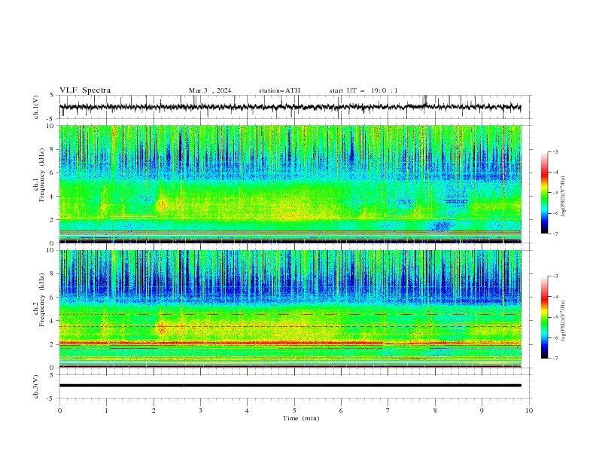Click the "VLF Spectra" title text
Screen dimensions: 596x461
(x=85, y=90)
